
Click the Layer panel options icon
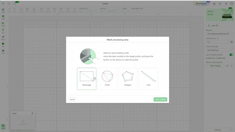pos(32,113)
